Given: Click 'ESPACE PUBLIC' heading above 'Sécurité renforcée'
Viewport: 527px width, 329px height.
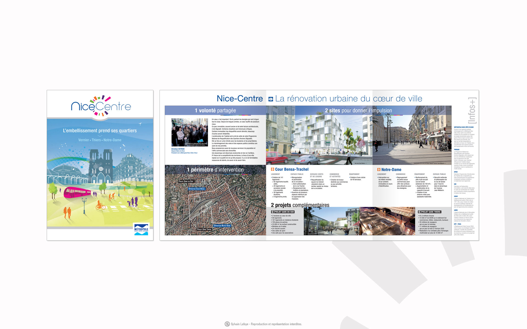Looking at the screenshot, I should coord(439,174).
